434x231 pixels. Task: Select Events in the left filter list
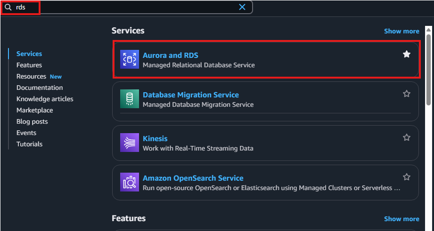[x=26, y=133]
